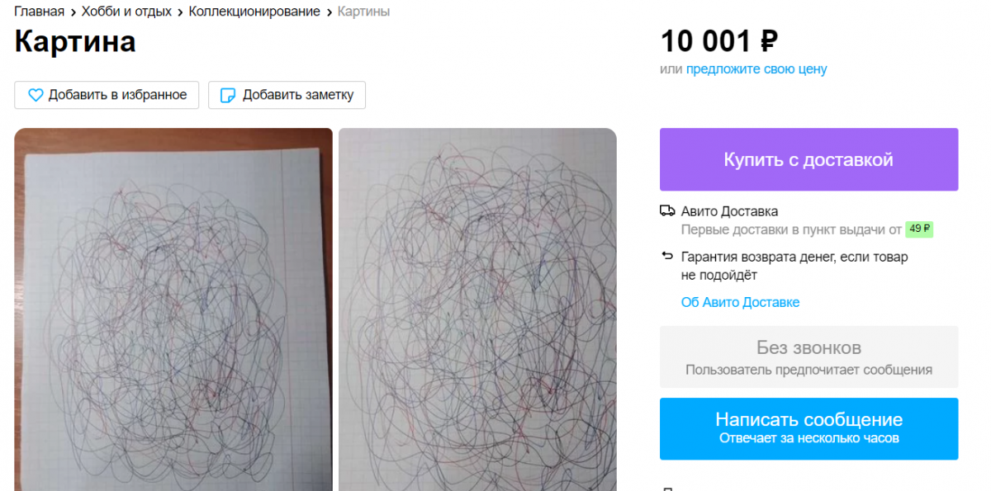Click Добавить заметку button
991x491 pixels.
[287, 95]
